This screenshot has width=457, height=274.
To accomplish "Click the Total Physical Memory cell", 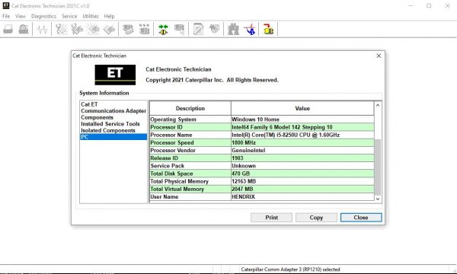I will [190, 181].
